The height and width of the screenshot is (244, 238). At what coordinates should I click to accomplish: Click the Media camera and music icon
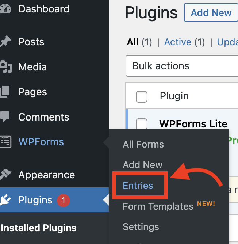click(5, 67)
